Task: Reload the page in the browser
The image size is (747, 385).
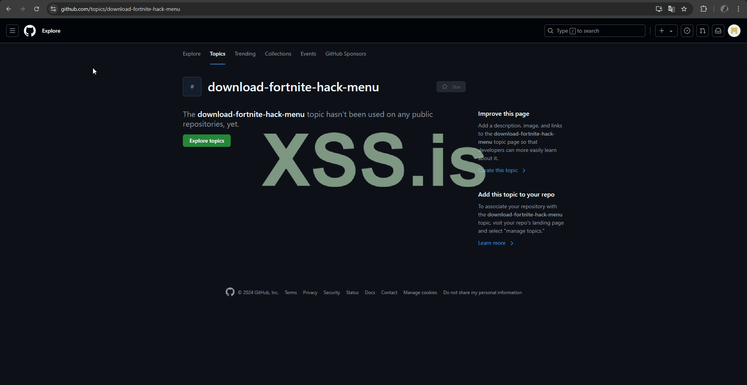Action: point(37,9)
